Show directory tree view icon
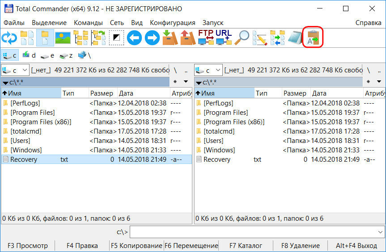This screenshot has width=386, height=252. point(81,38)
